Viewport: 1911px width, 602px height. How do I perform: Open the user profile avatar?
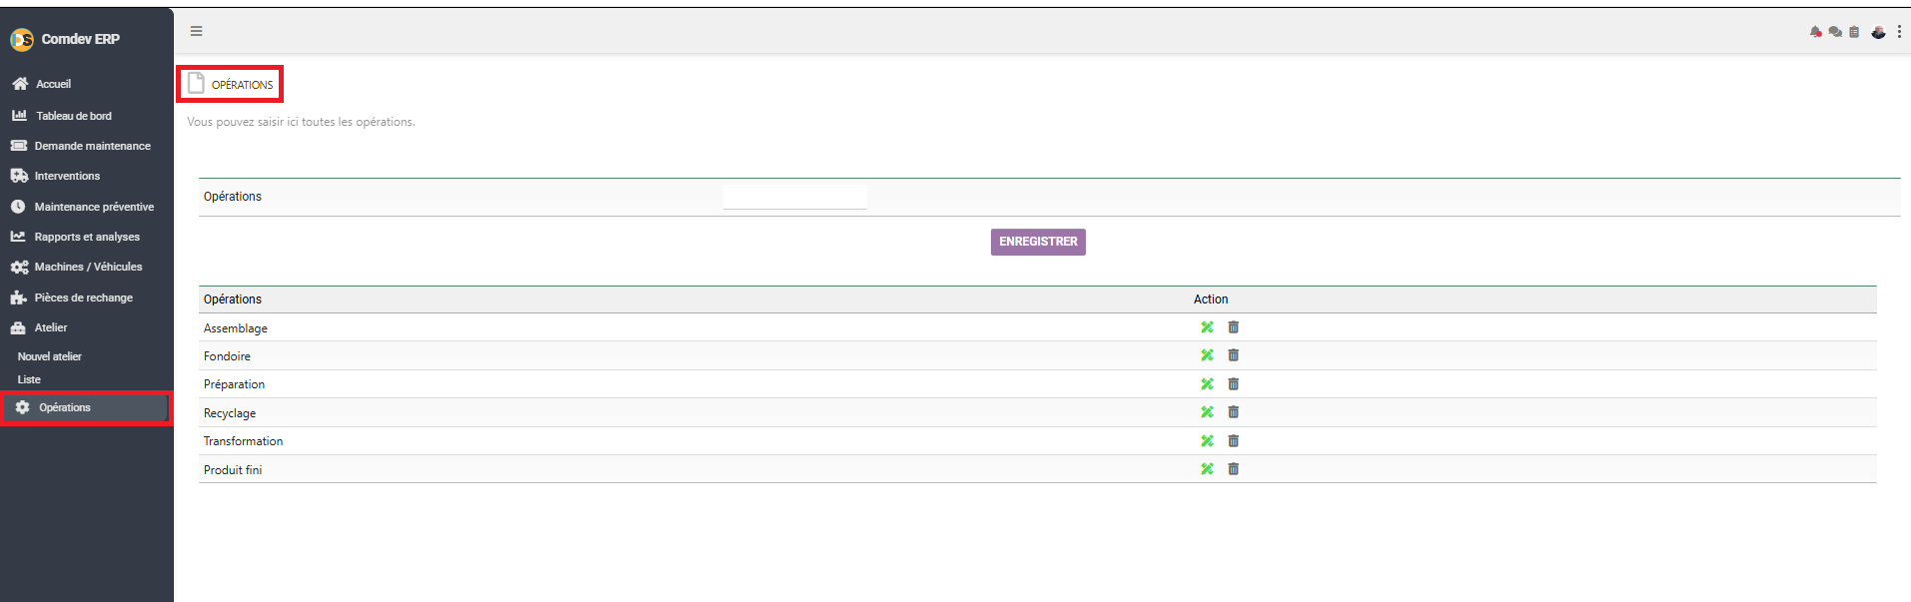click(x=1878, y=32)
